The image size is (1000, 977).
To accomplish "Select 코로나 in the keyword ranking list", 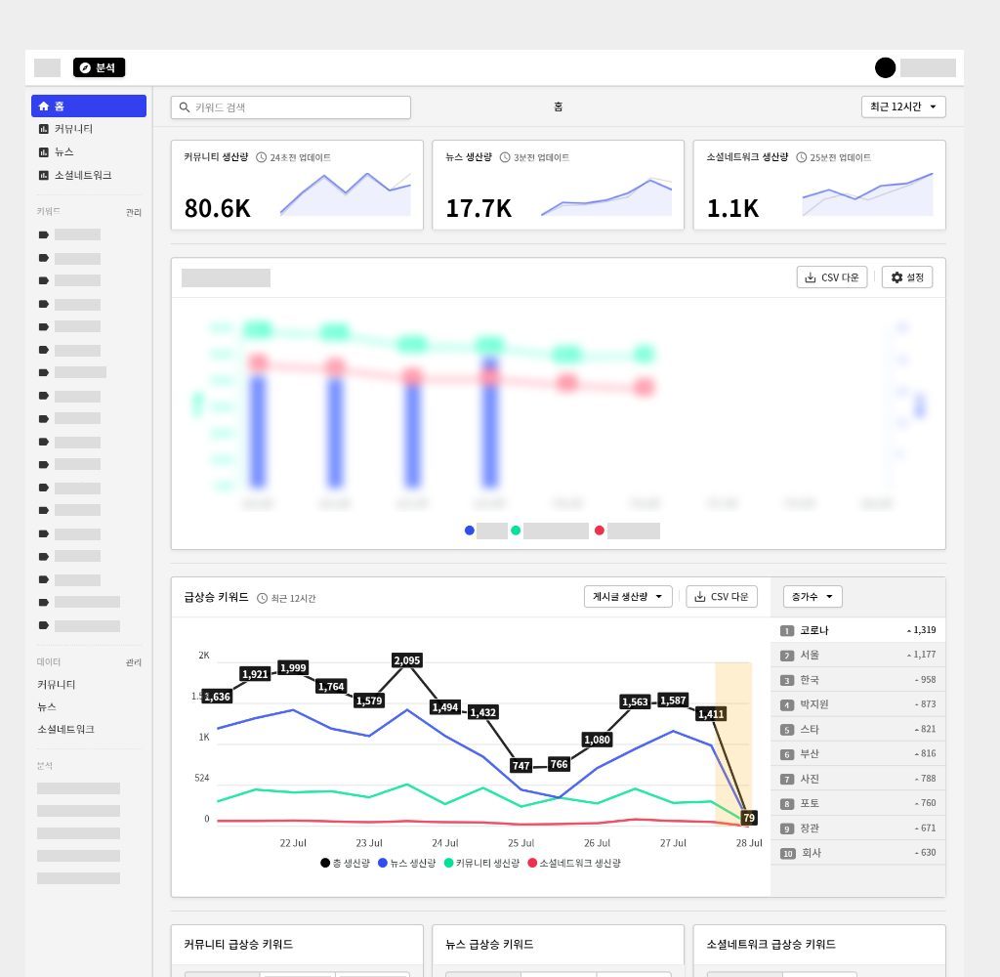I will coord(813,630).
